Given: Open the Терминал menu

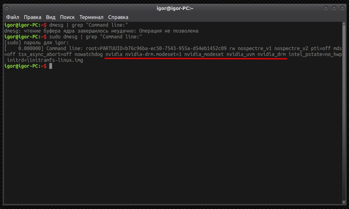Looking at the screenshot, I should pos(91,17).
